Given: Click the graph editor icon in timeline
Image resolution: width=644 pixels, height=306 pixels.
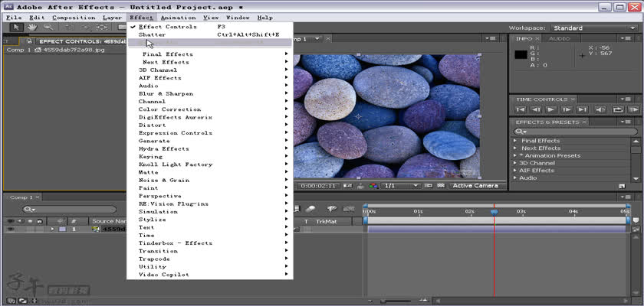Looking at the screenshot, I should [349, 209].
